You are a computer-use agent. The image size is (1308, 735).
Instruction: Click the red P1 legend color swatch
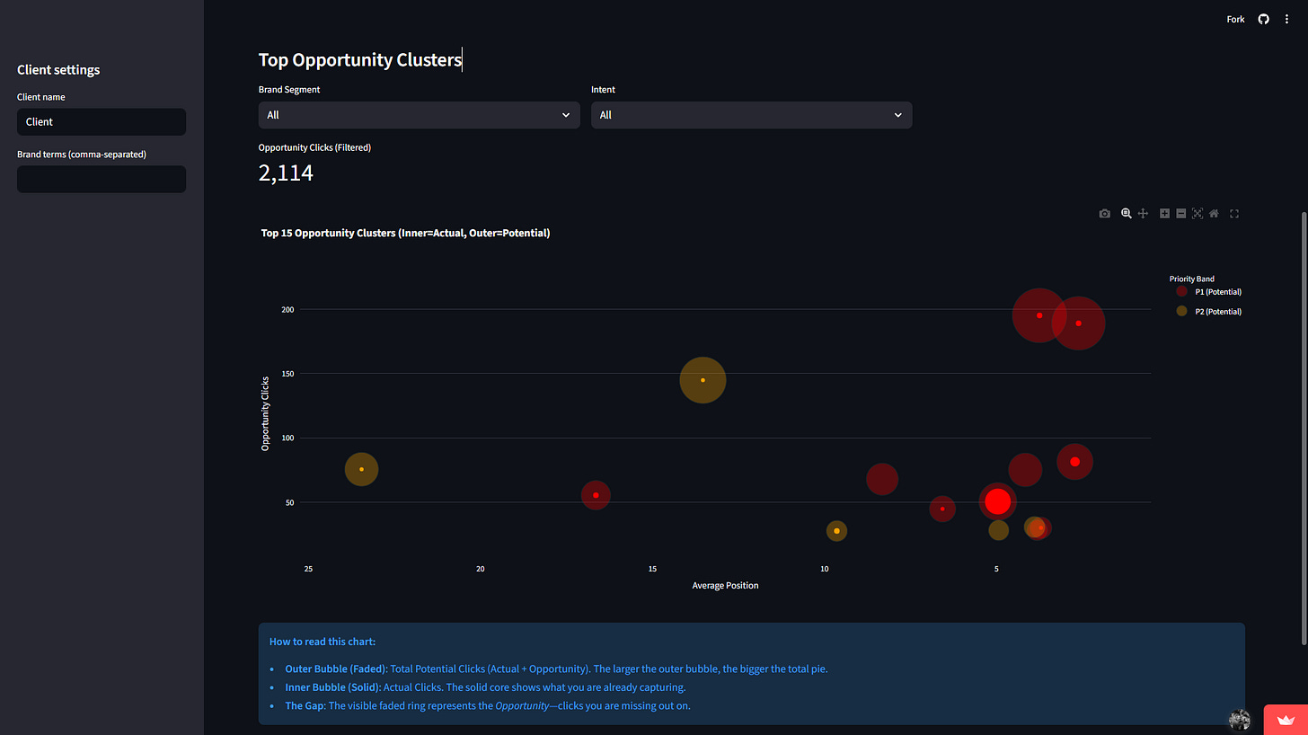coord(1180,291)
